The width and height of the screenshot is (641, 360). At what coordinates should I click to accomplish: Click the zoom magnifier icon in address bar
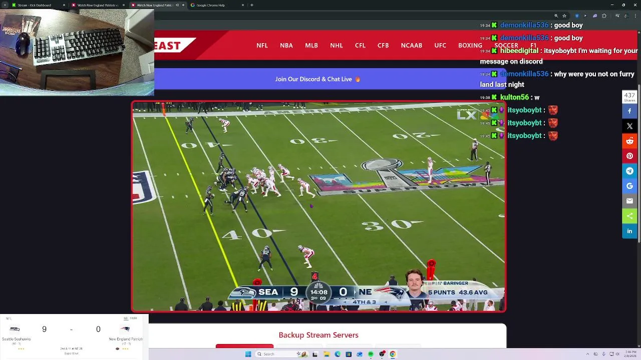556,16
